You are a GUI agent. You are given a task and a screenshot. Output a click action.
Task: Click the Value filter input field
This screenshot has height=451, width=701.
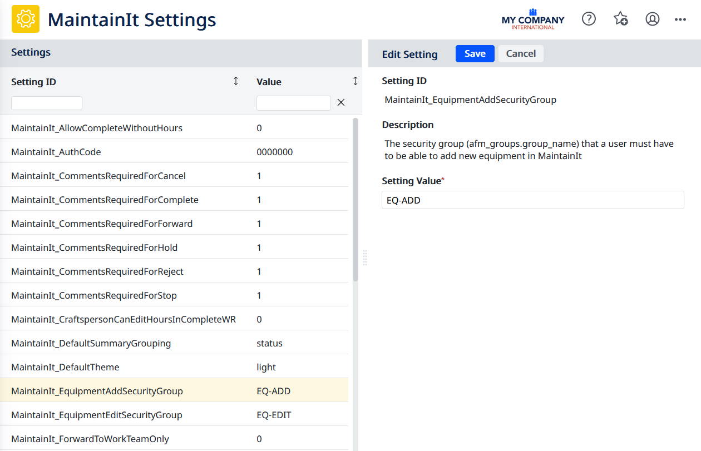click(293, 103)
